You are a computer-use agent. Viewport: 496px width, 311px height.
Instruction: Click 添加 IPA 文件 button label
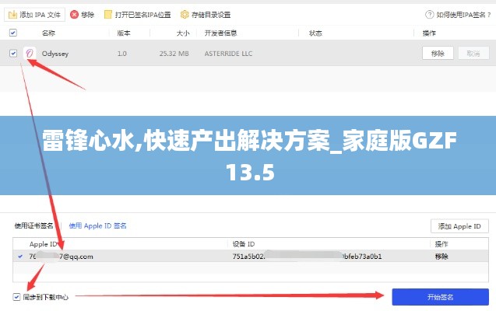40,15
